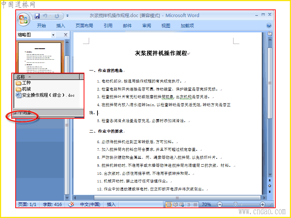Zoom out with the minus icon

click(220, 205)
